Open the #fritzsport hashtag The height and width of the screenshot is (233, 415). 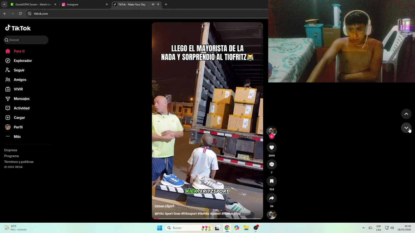[x=189, y=214]
